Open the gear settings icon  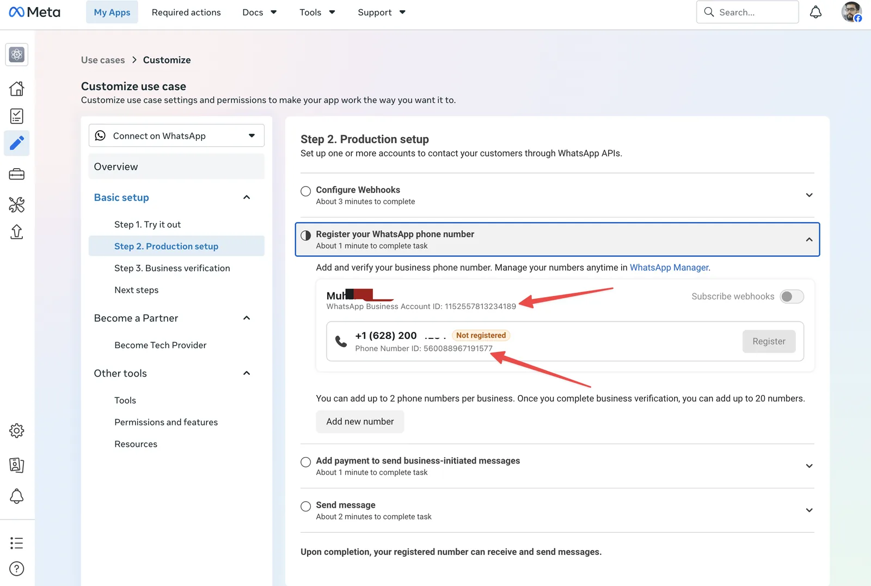tap(17, 431)
